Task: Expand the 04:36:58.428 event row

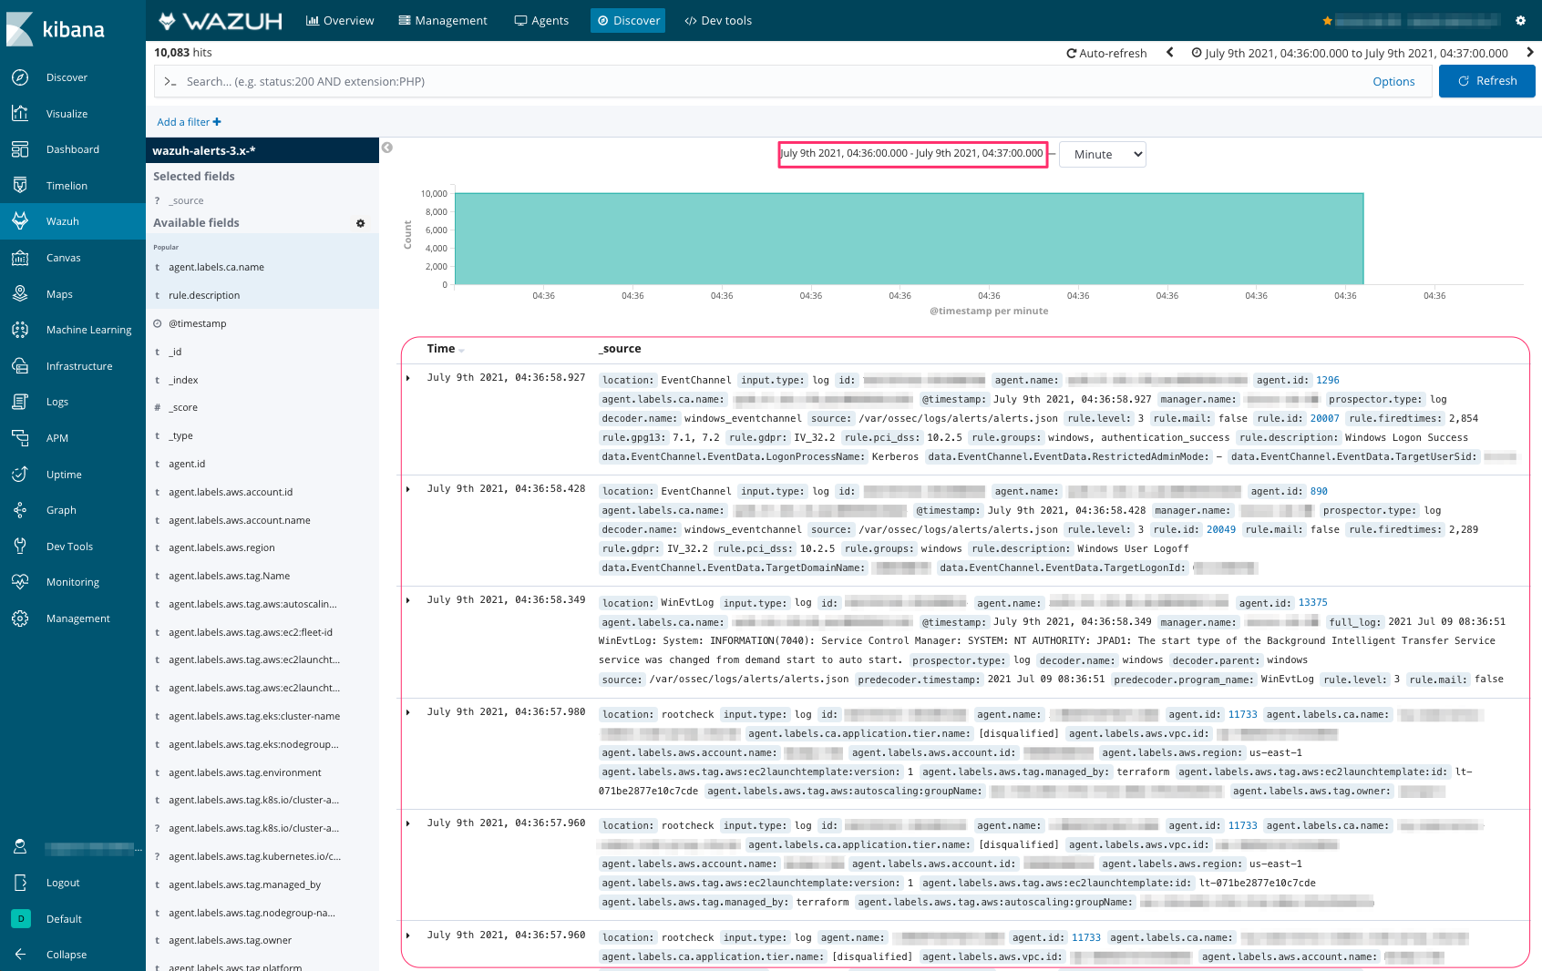Action: point(408,489)
